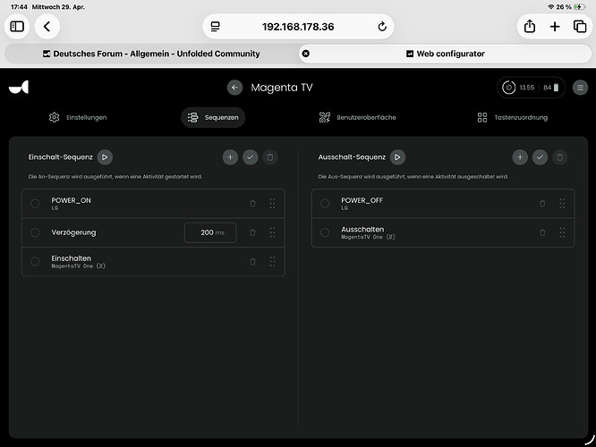The height and width of the screenshot is (447, 596).
Task: Open a new Safari tab
Action: 555,27
